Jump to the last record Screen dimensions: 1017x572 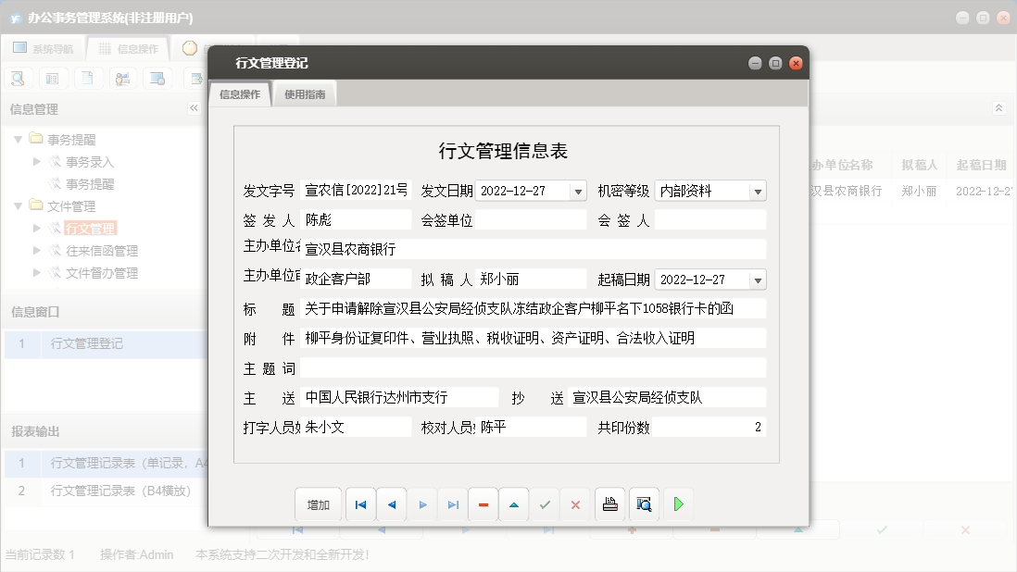453,504
